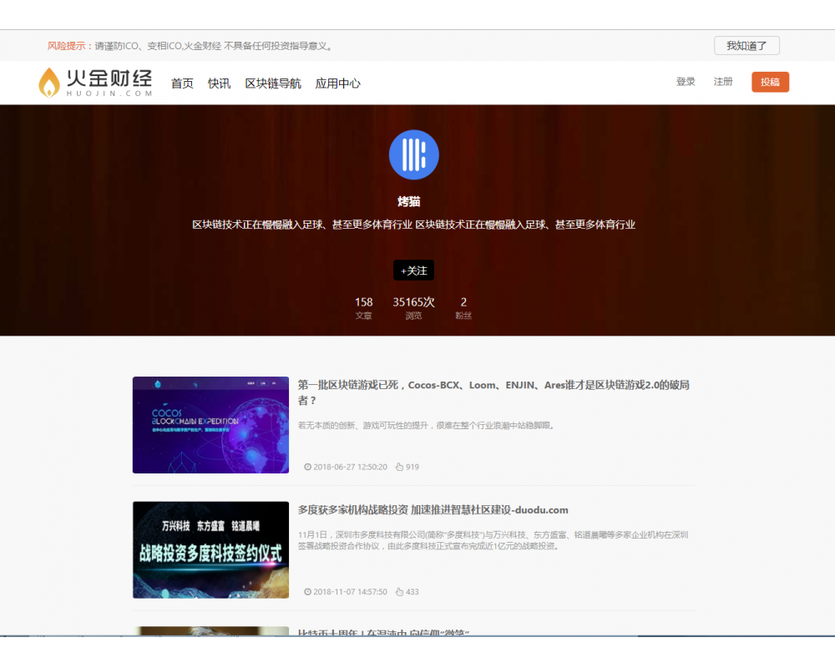
Task: Follow the author with +关注 button
Action: pos(414,270)
